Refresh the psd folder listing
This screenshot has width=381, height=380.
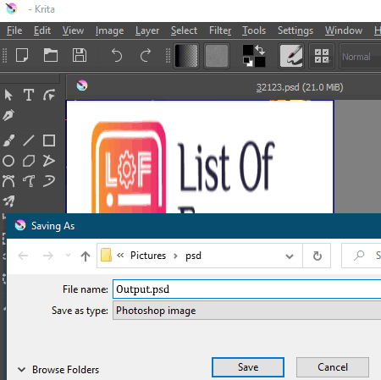point(317,256)
